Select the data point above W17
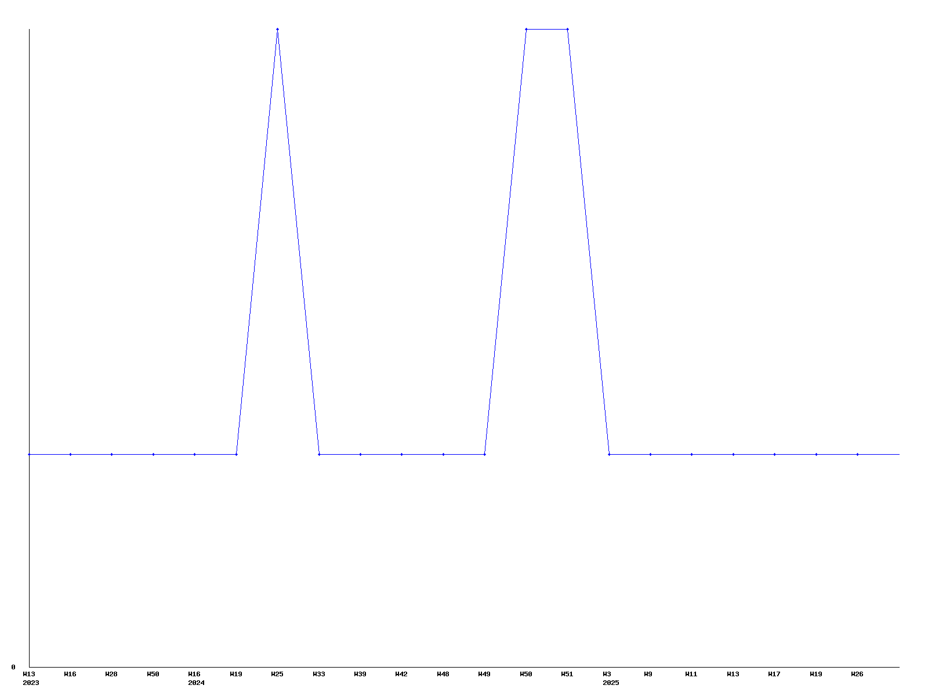Image resolution: width=928 pixels, height=696 pixels. (774, 454)
